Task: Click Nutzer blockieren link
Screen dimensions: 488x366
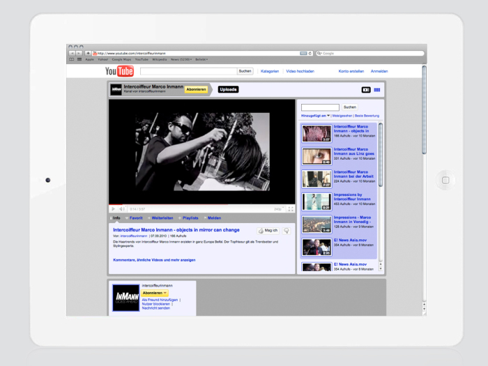Action: [156, 304]
